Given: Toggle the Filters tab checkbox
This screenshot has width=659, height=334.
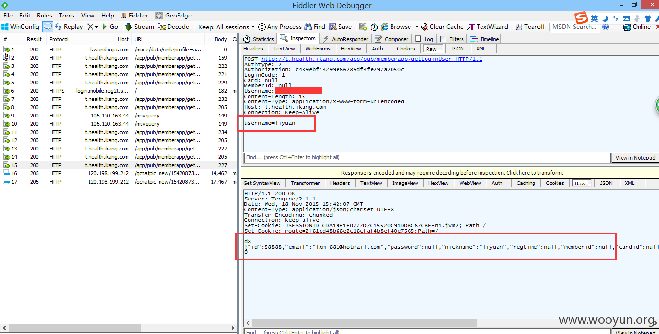Looking at the screenshot, I should pos(443,39).
